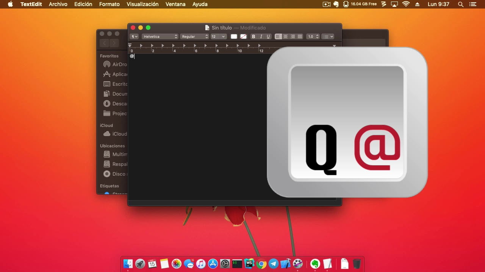Open WebStorm in the Dock
Screen dimensions: 485x272
[249, 263]
